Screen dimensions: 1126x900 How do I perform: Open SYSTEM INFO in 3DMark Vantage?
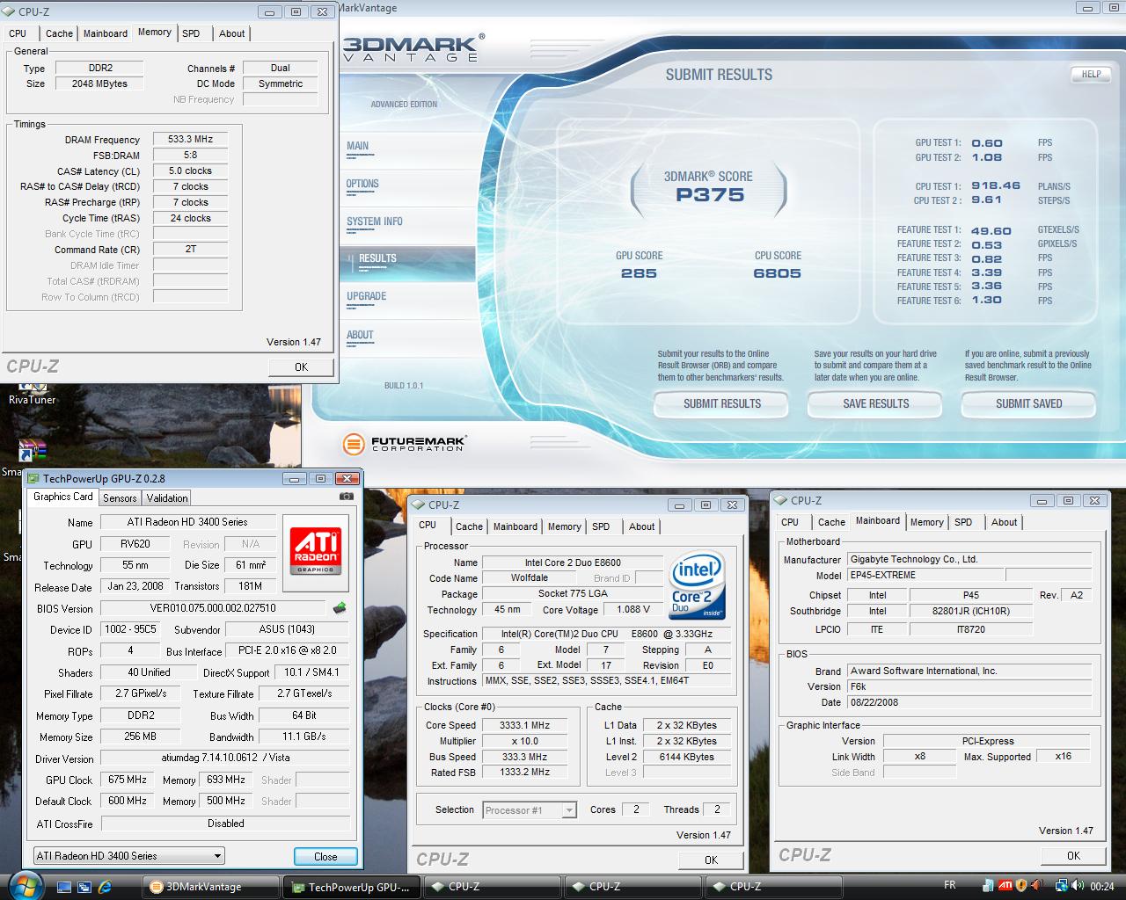pos(374,221)
